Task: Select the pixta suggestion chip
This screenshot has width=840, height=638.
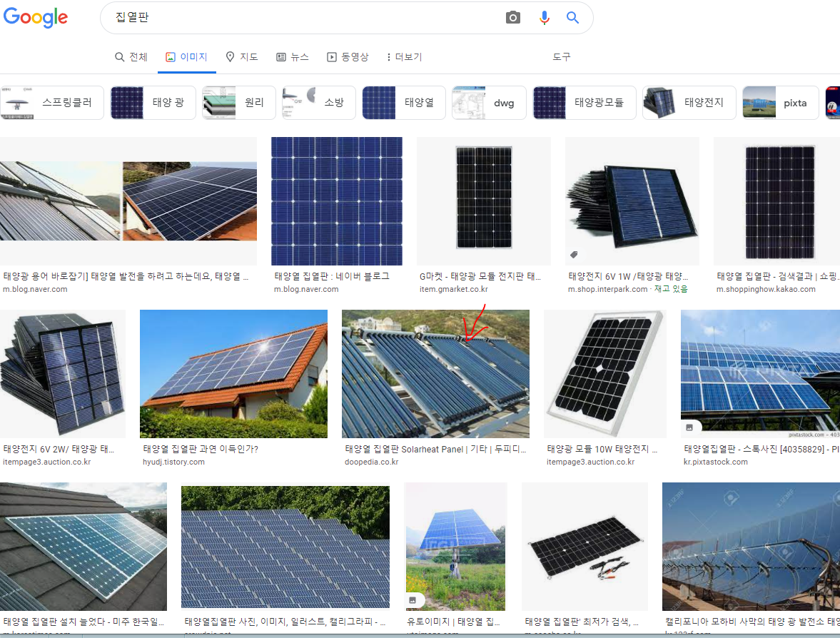Action: [781, 102]
